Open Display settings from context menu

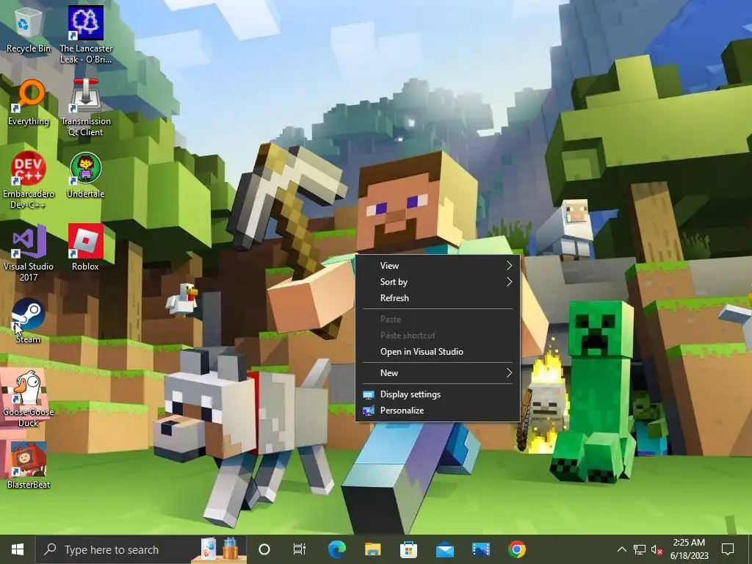pos(438,394)
